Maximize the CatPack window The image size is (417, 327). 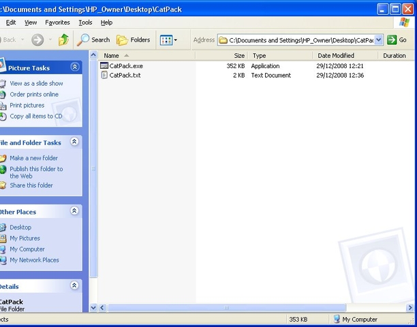tap(395, 10)
